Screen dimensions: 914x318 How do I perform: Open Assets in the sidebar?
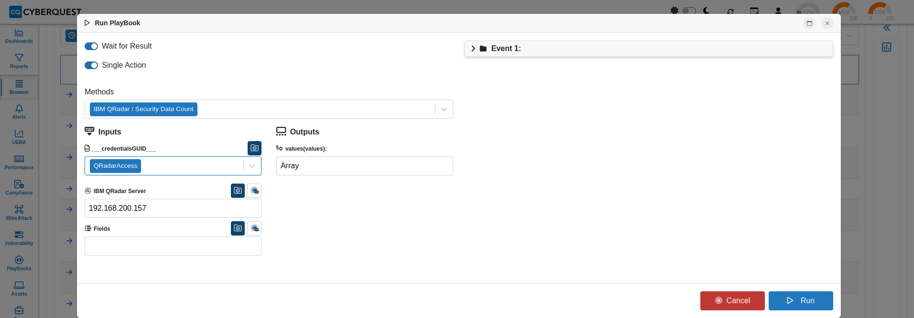(x=19, y=289)
